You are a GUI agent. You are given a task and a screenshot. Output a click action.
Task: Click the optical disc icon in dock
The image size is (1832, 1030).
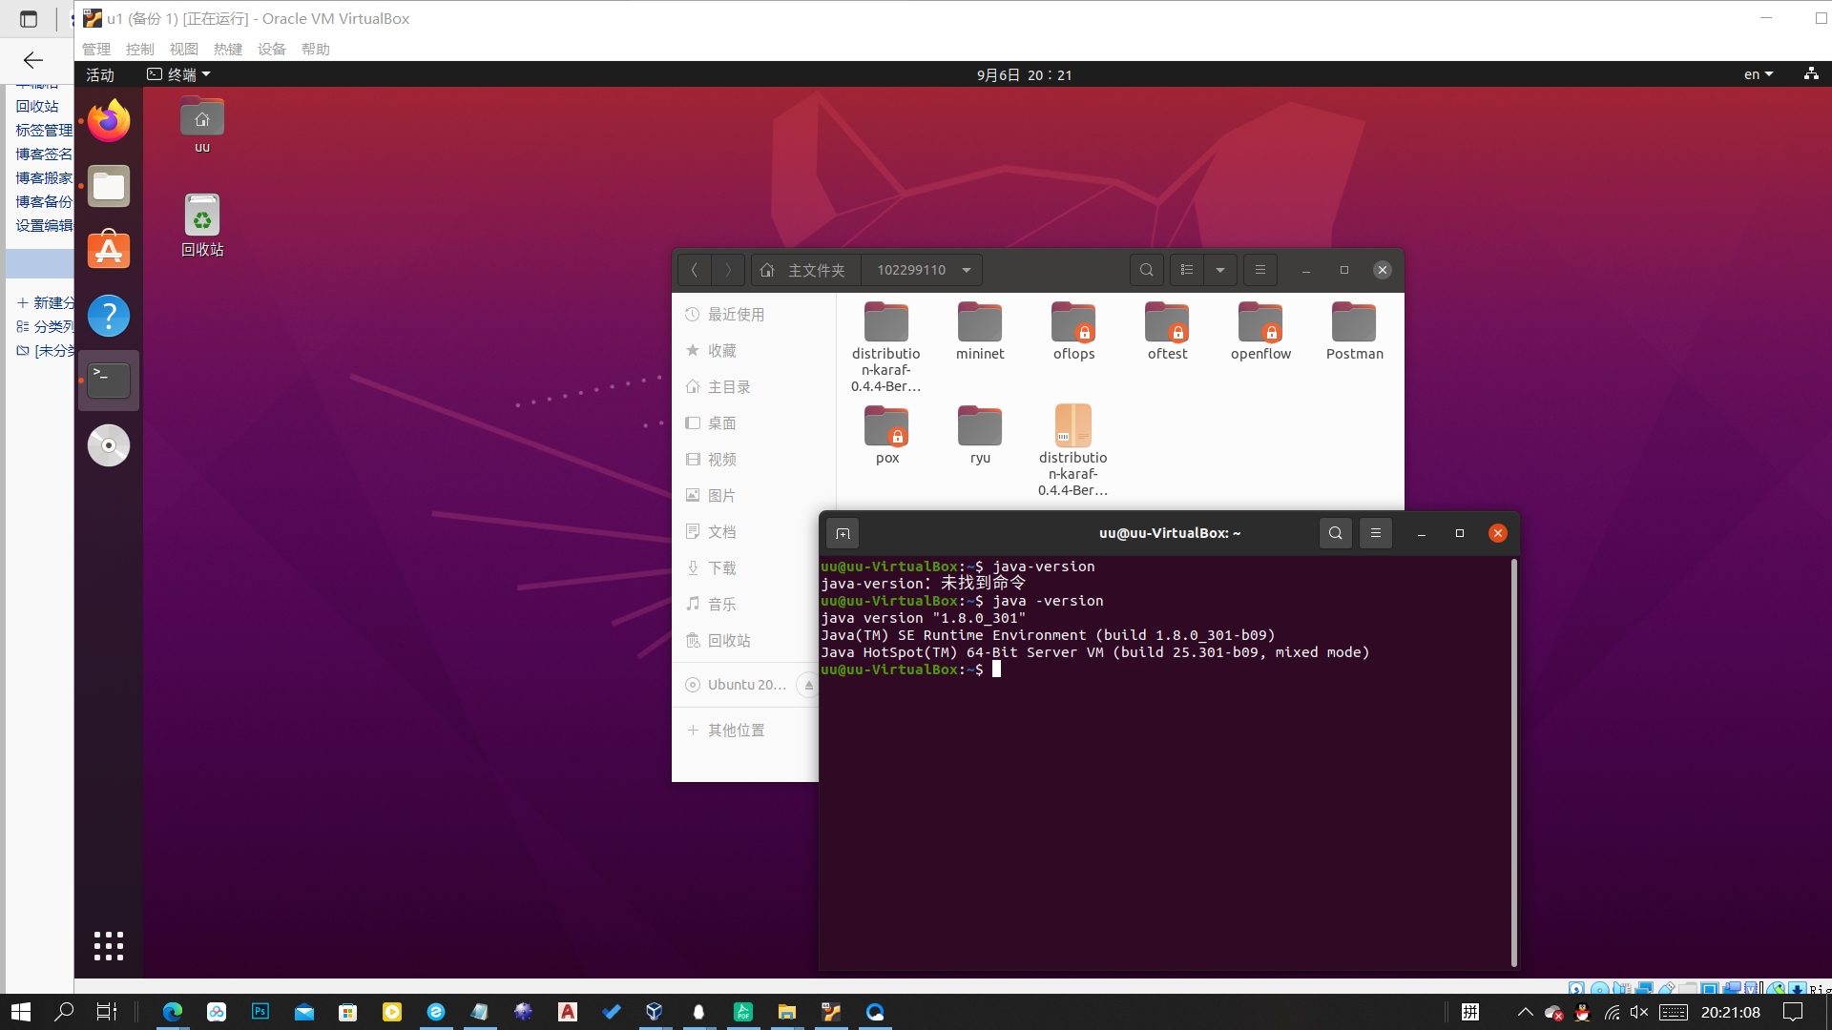[109, 445]
